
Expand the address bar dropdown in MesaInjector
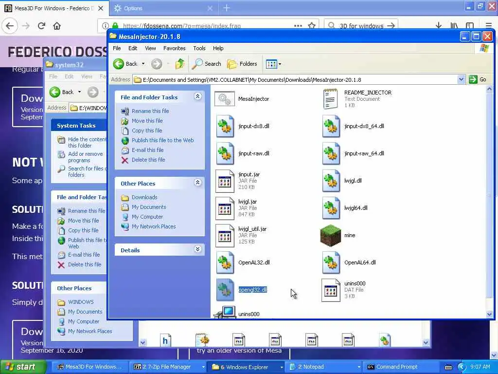coord(461,79)
